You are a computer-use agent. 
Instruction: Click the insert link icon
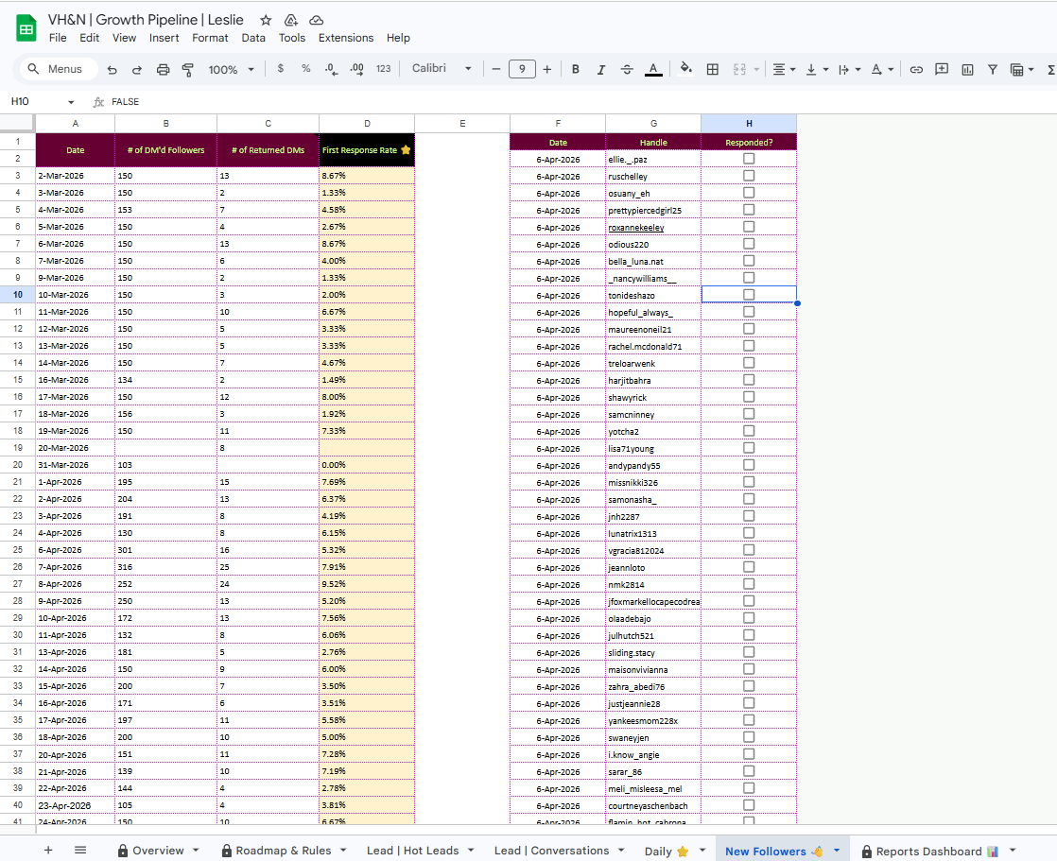(916, 69)
